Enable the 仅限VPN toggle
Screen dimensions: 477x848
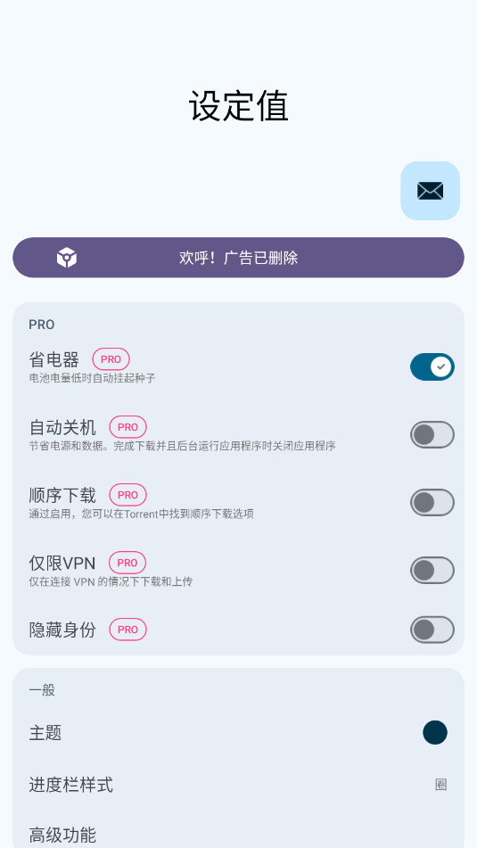[432, 570]
